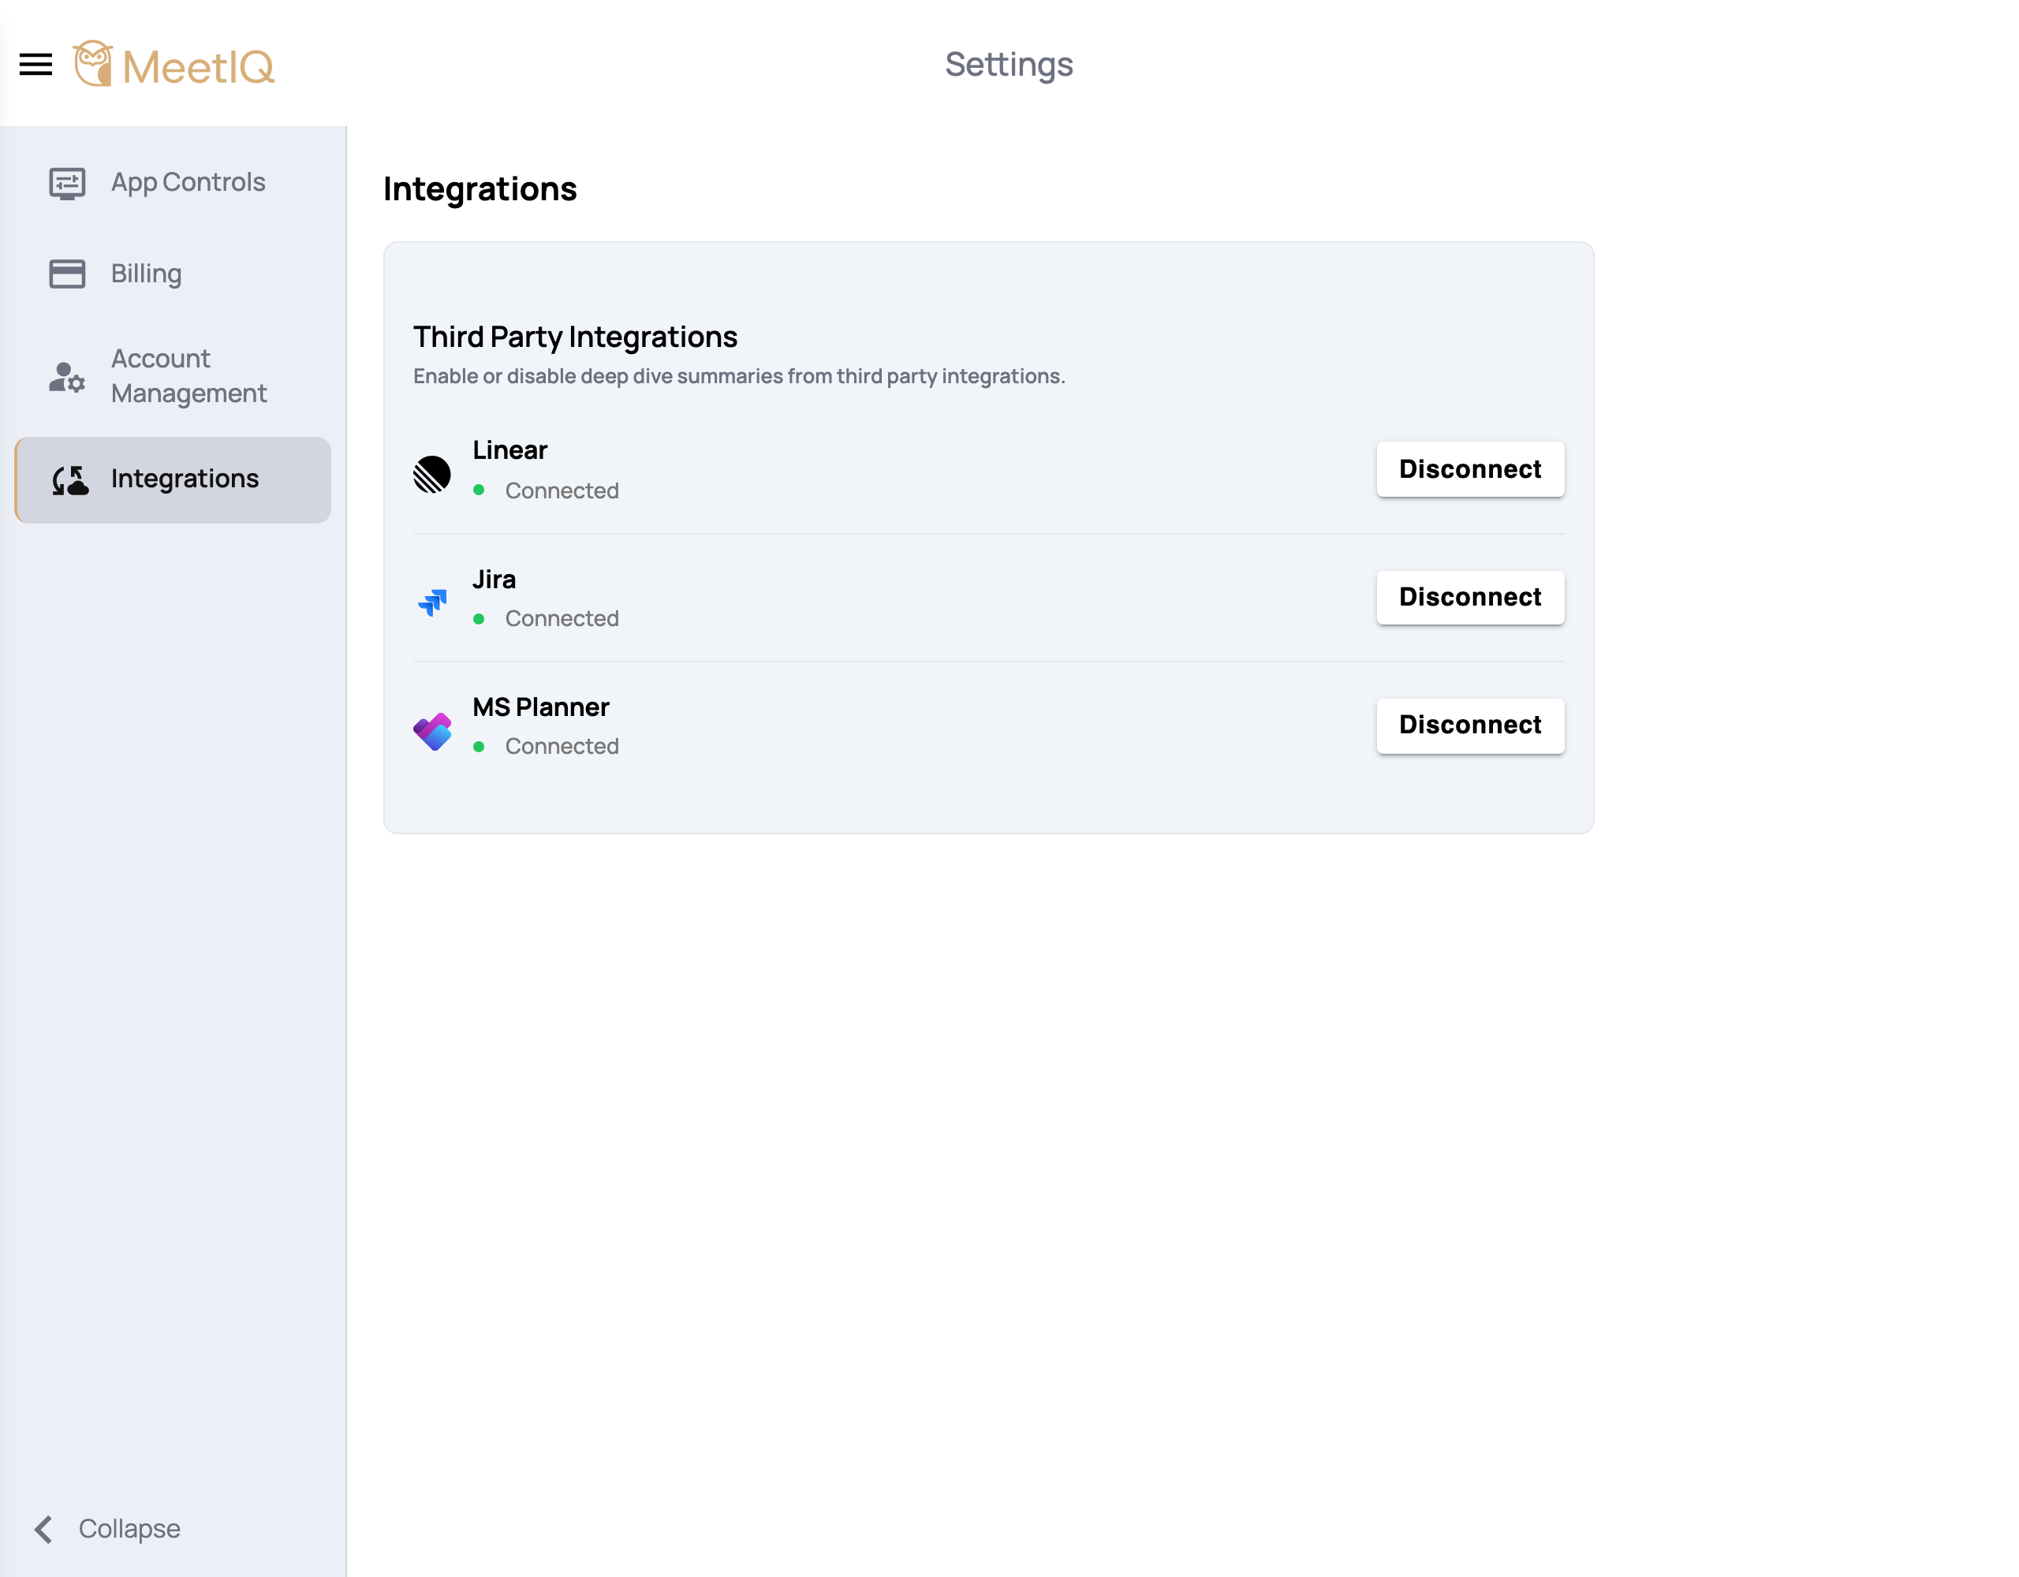This screenshot has width=2019, height=1577.
Task: Click the App Controls sidebar icon
Action: [66, 183]
